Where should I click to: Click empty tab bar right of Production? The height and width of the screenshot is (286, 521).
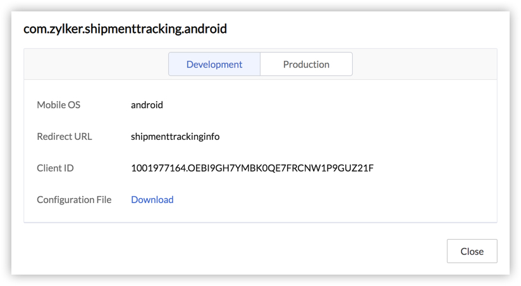[424, 65]
